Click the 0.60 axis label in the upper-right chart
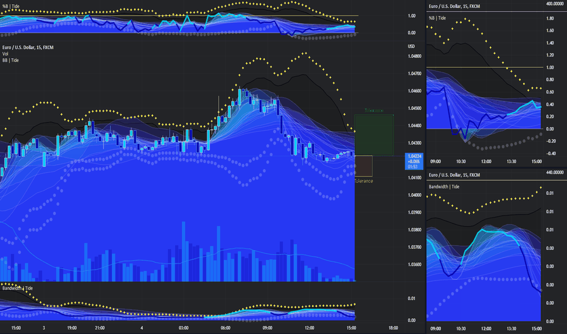Image resolution: width=567 pixels, height=334 pixels. point(549,92)
